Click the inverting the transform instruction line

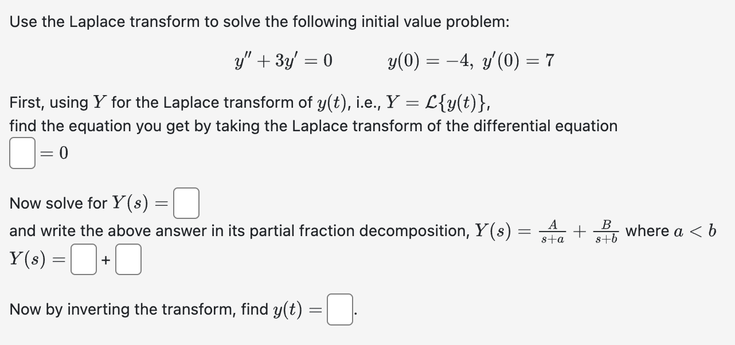click(x=161, y=309)
